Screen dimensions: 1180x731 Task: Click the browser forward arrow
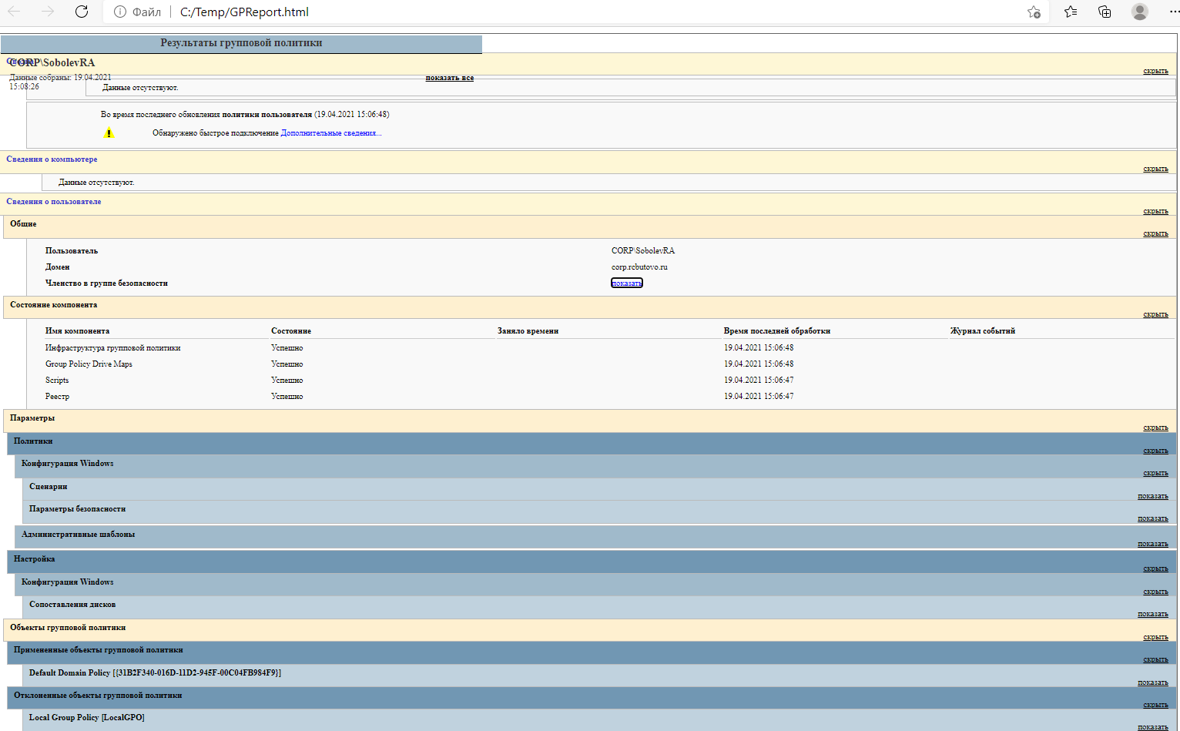click(x=48, y=12)
